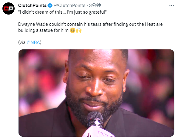The height and width of the screenshot is (137, 176).
Task: Open the @NBA mention link
Action: [33, 42]
